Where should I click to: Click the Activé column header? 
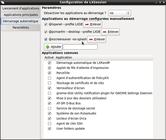tap(49, 57)
